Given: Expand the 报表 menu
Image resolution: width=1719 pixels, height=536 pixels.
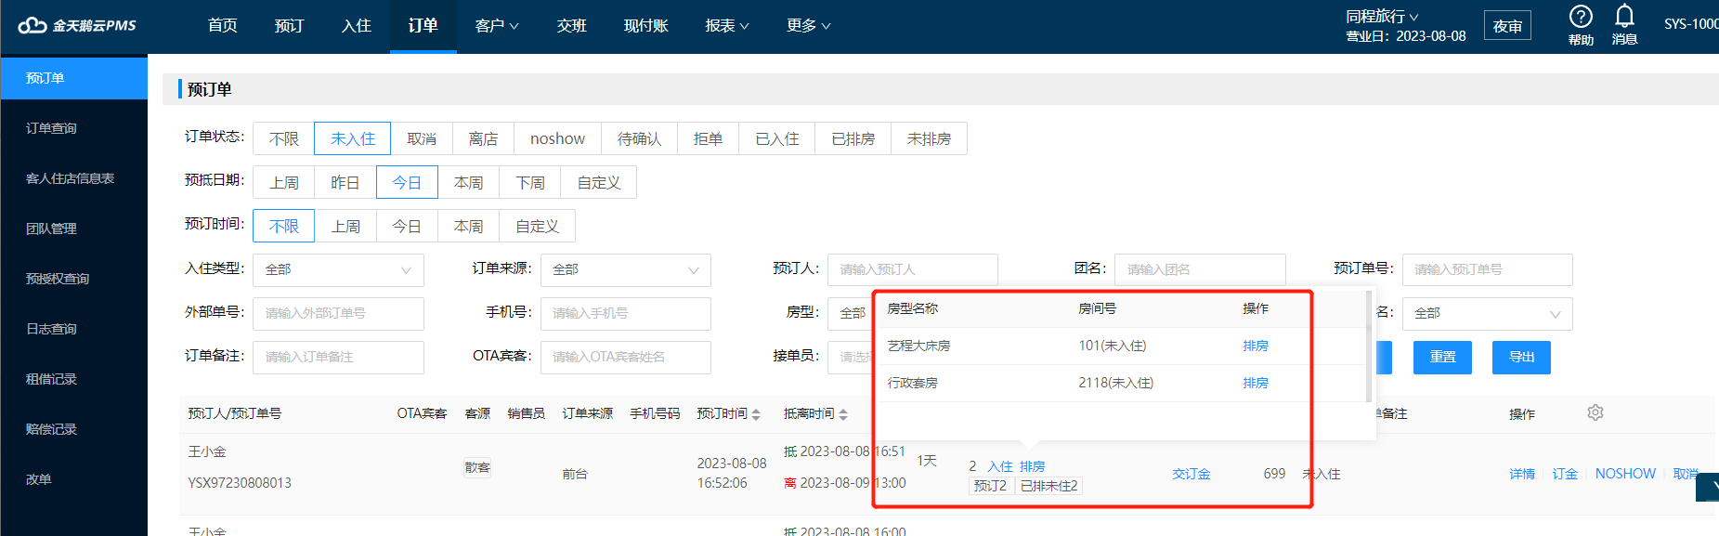Looking at the screenshot, I should [x=727, y=26].
